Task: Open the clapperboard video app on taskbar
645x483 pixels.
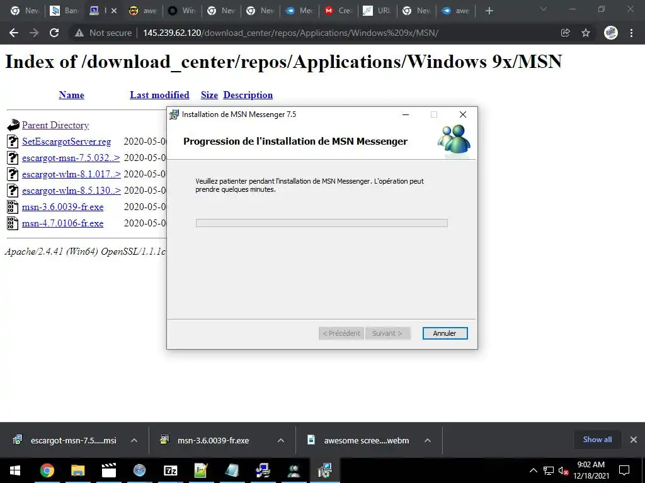Action: point(108,470)
